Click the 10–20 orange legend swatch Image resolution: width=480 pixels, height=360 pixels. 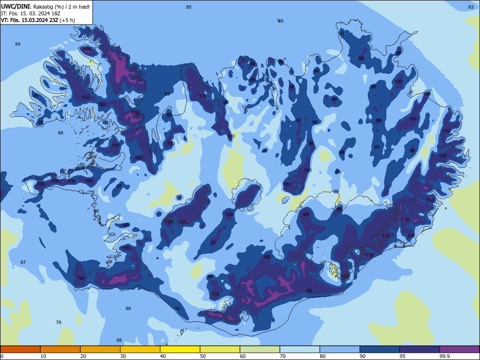60,349
